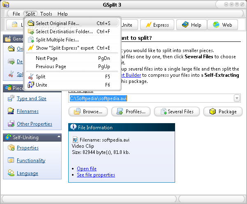Choose Show Split Express expert entry

[72, 48]
